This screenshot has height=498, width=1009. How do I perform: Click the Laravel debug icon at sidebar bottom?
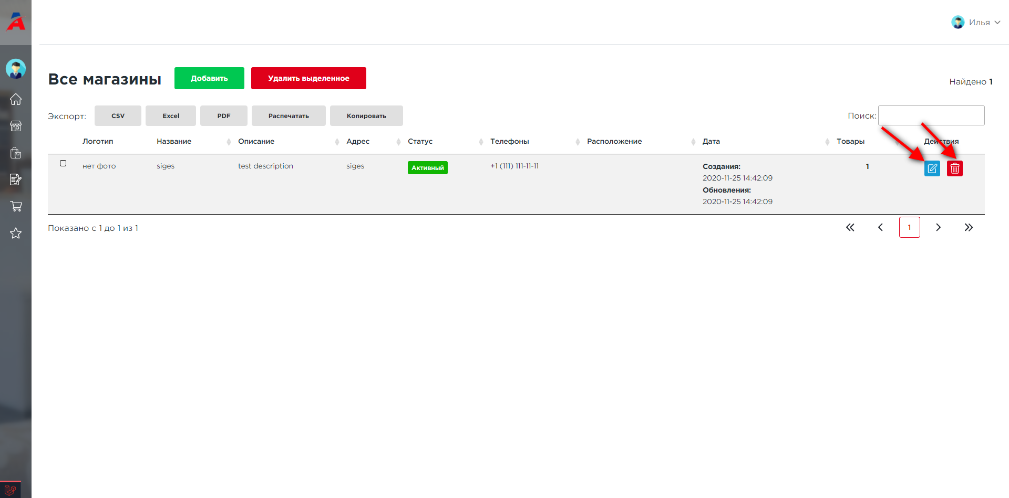tap(11, 490)
